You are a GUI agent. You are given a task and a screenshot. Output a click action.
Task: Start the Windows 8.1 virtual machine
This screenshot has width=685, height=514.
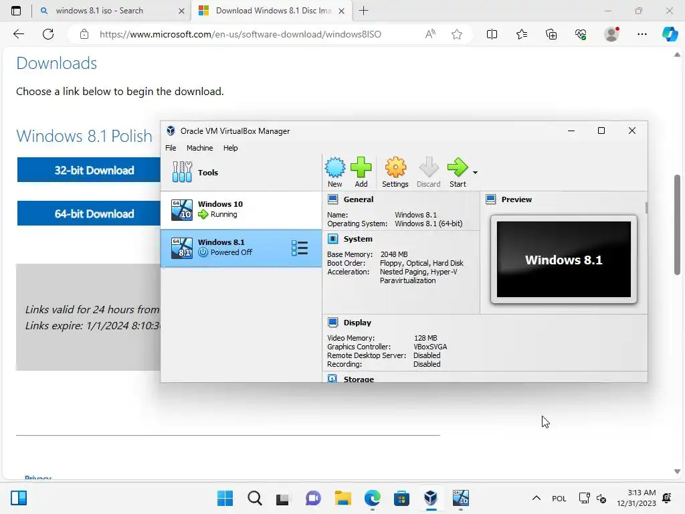(x=458, y=172)
